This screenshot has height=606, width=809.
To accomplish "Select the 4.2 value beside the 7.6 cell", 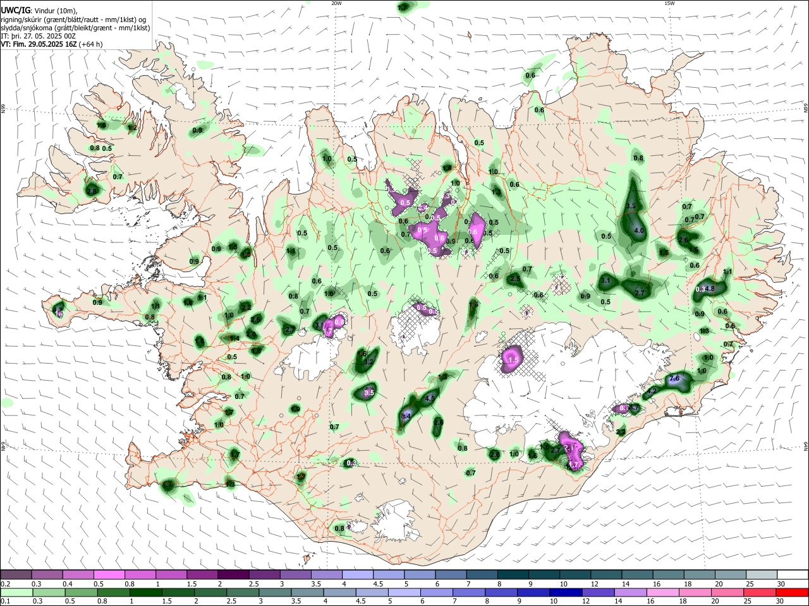I will pyautogui.click(x=652, y=391).
